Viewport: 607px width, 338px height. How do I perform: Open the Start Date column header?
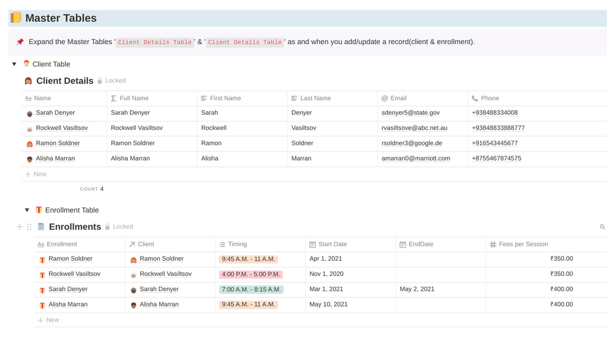point(350,244)
